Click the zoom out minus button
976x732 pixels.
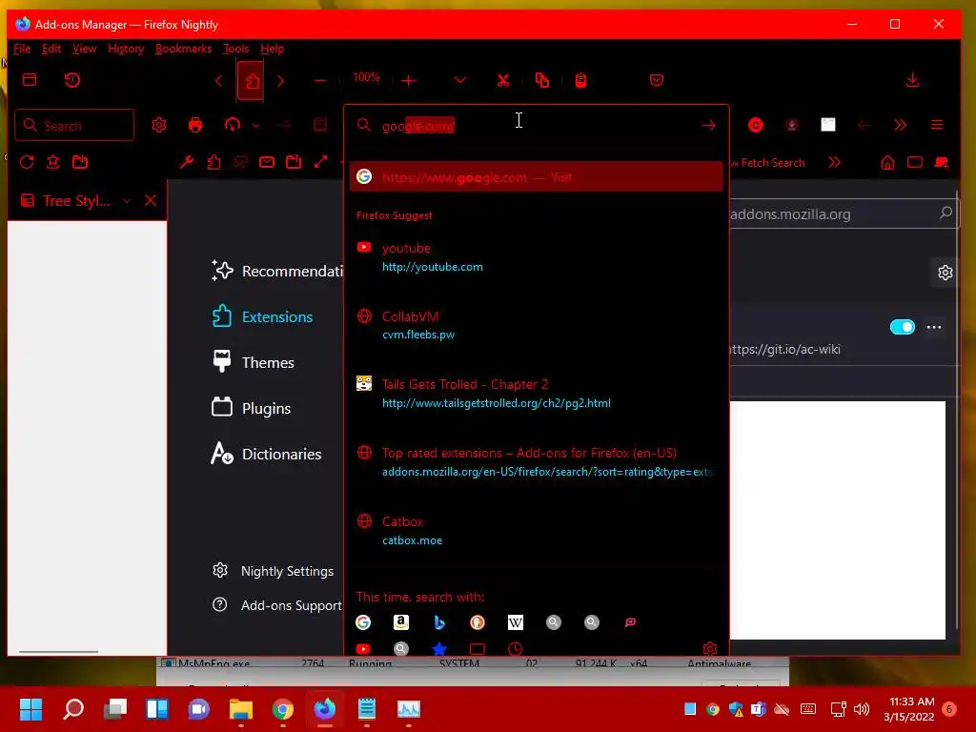click(320, 80)
